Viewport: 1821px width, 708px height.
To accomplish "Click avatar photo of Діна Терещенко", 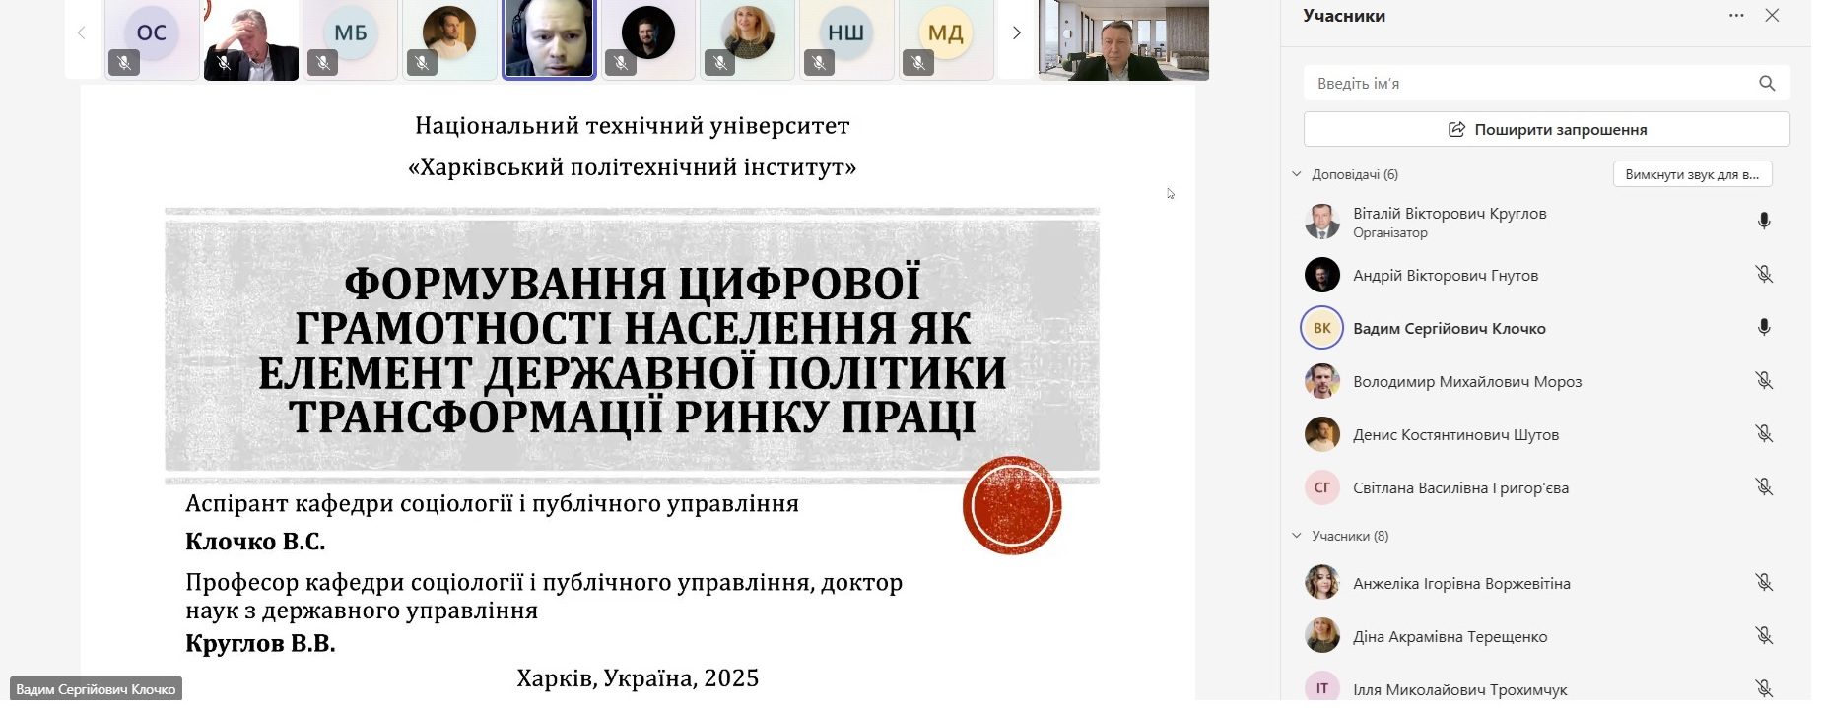I will [1322, 636].
